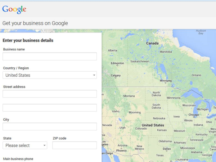Click 'Texas' on the map
216x162 pixels.
click(x=160, y=155)
